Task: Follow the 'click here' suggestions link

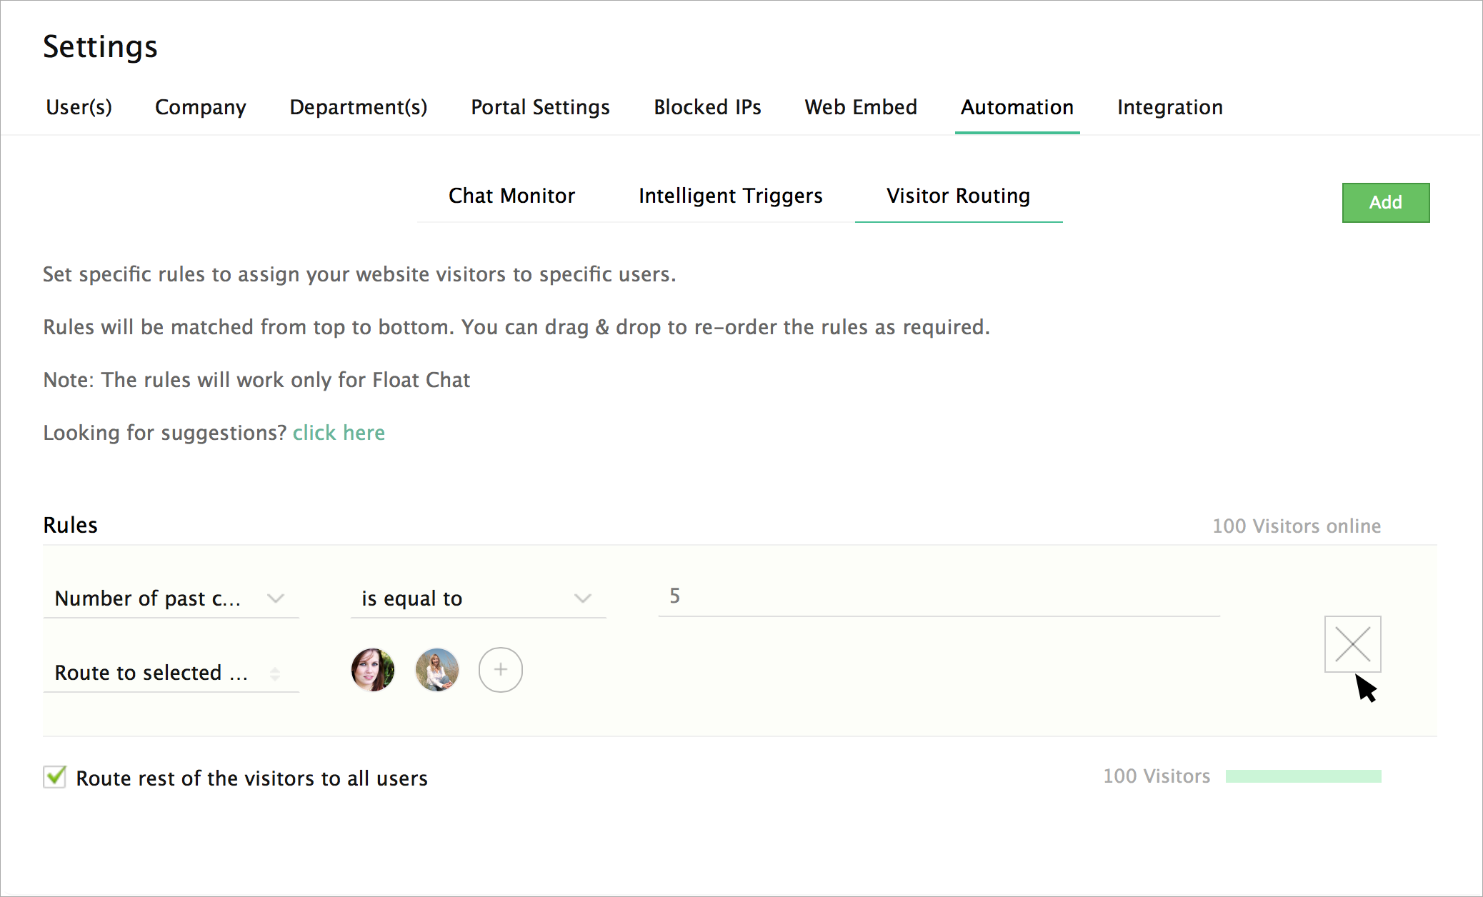Action: pyautogui.click(x=339, y=433)
